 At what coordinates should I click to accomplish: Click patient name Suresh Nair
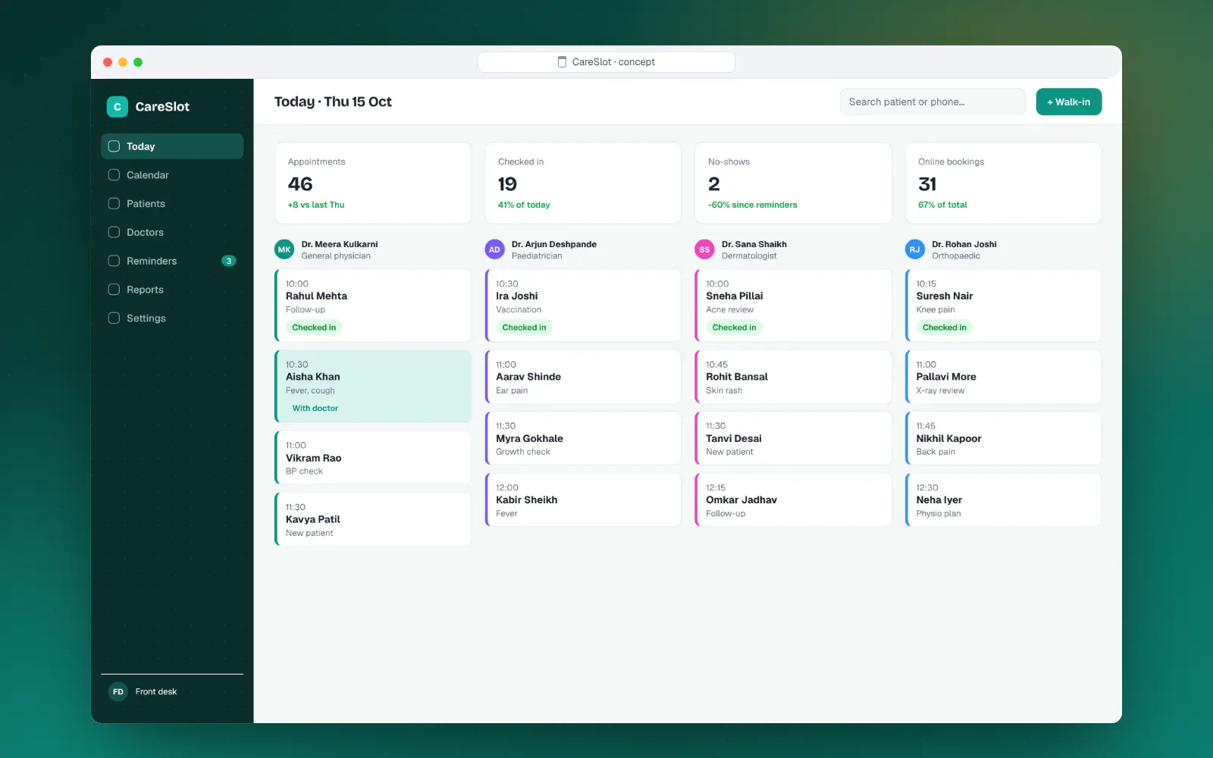(945, 296)
